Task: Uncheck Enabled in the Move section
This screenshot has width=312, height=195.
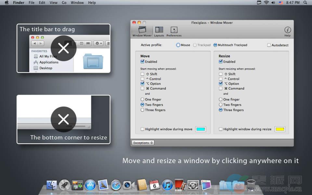Action: point(142,61)
